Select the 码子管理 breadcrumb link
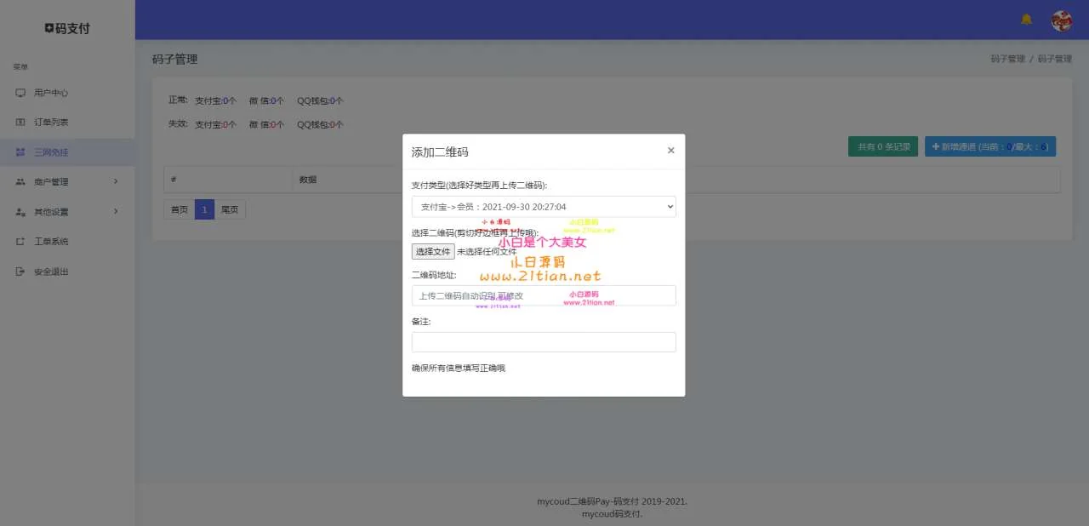Viewport: 1089px width, 526px height. pyautogui.click(x=1007, y=60)
